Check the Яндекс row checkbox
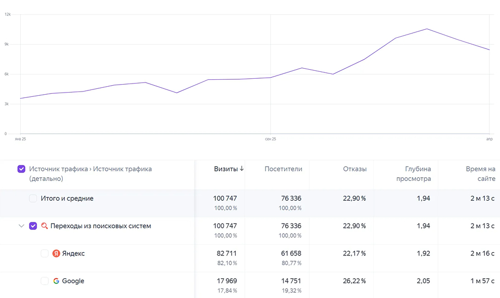Screen dimensions: 500x298 point(45,253)
